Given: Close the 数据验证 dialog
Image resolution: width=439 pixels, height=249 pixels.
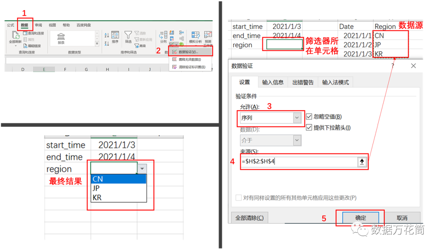Looking at the screenshot, I should 413,66.
